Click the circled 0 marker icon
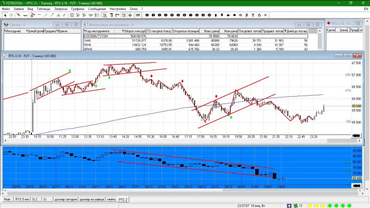Image resolution: width=370 pixels, height=208 pixels. [x=147, y=15]
